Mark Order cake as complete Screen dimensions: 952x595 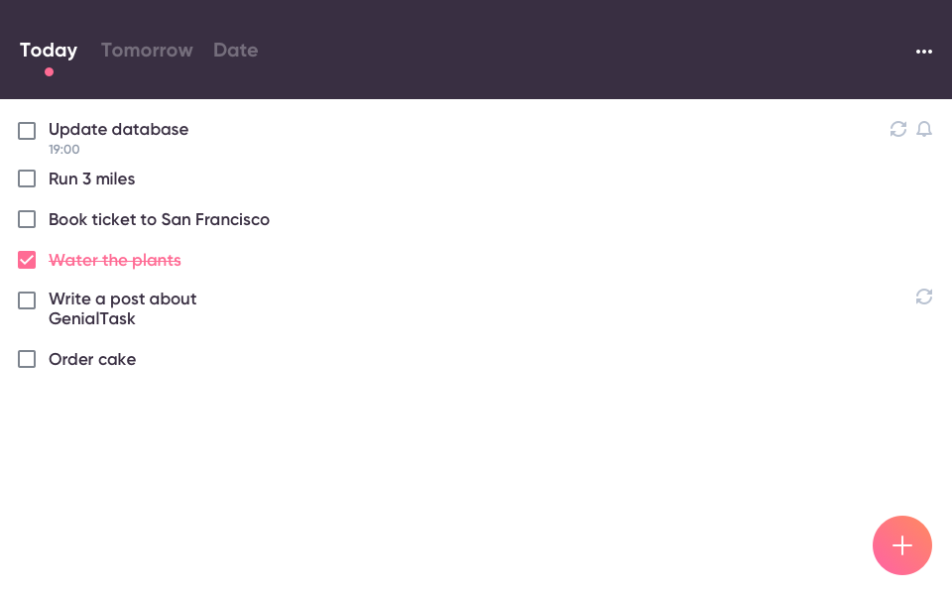pos(27,359)
